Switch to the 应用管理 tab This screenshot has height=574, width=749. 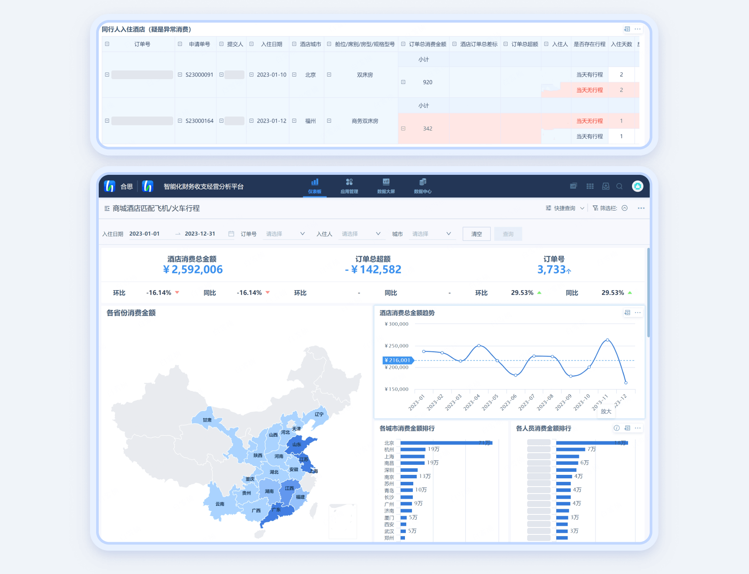tap(349, 186)
